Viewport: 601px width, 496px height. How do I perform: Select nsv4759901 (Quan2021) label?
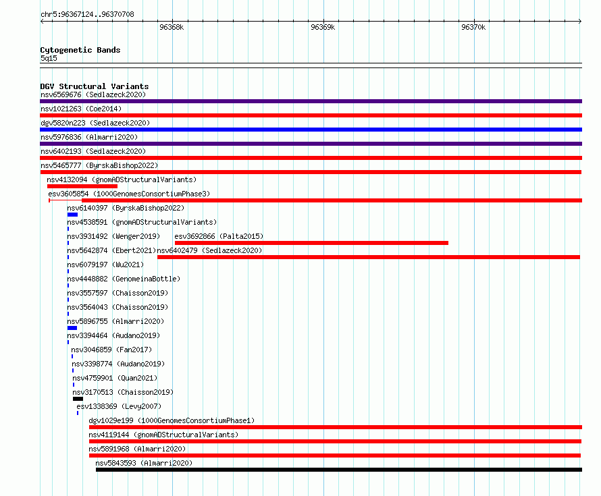click(115, 378)
